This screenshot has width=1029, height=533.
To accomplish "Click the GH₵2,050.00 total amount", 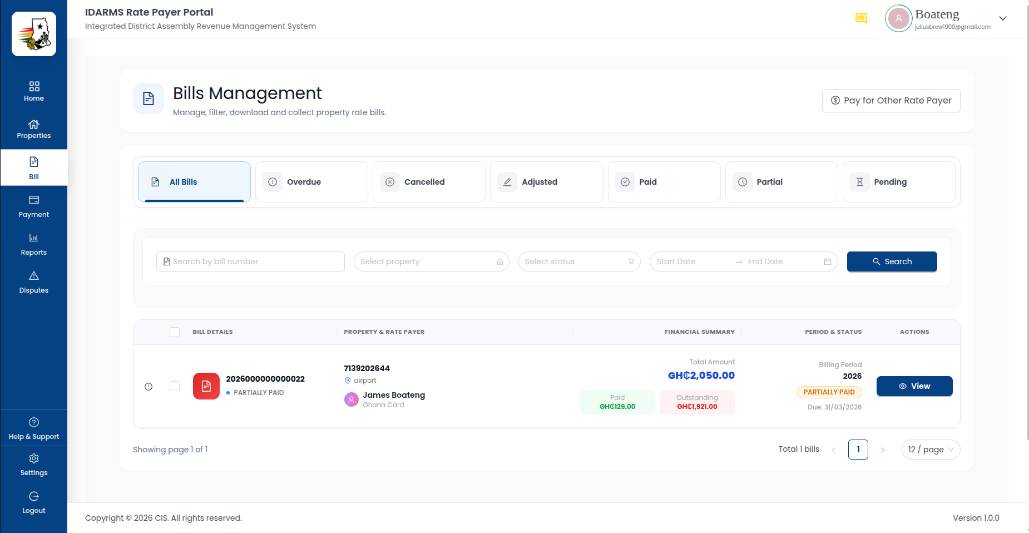I will coord(701,376).
